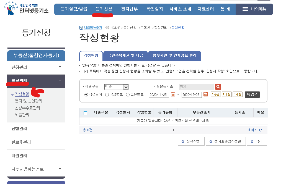Click the 전자표준양식전환 button
Viewport: 286px width, 184px height.
click(225, 141)
